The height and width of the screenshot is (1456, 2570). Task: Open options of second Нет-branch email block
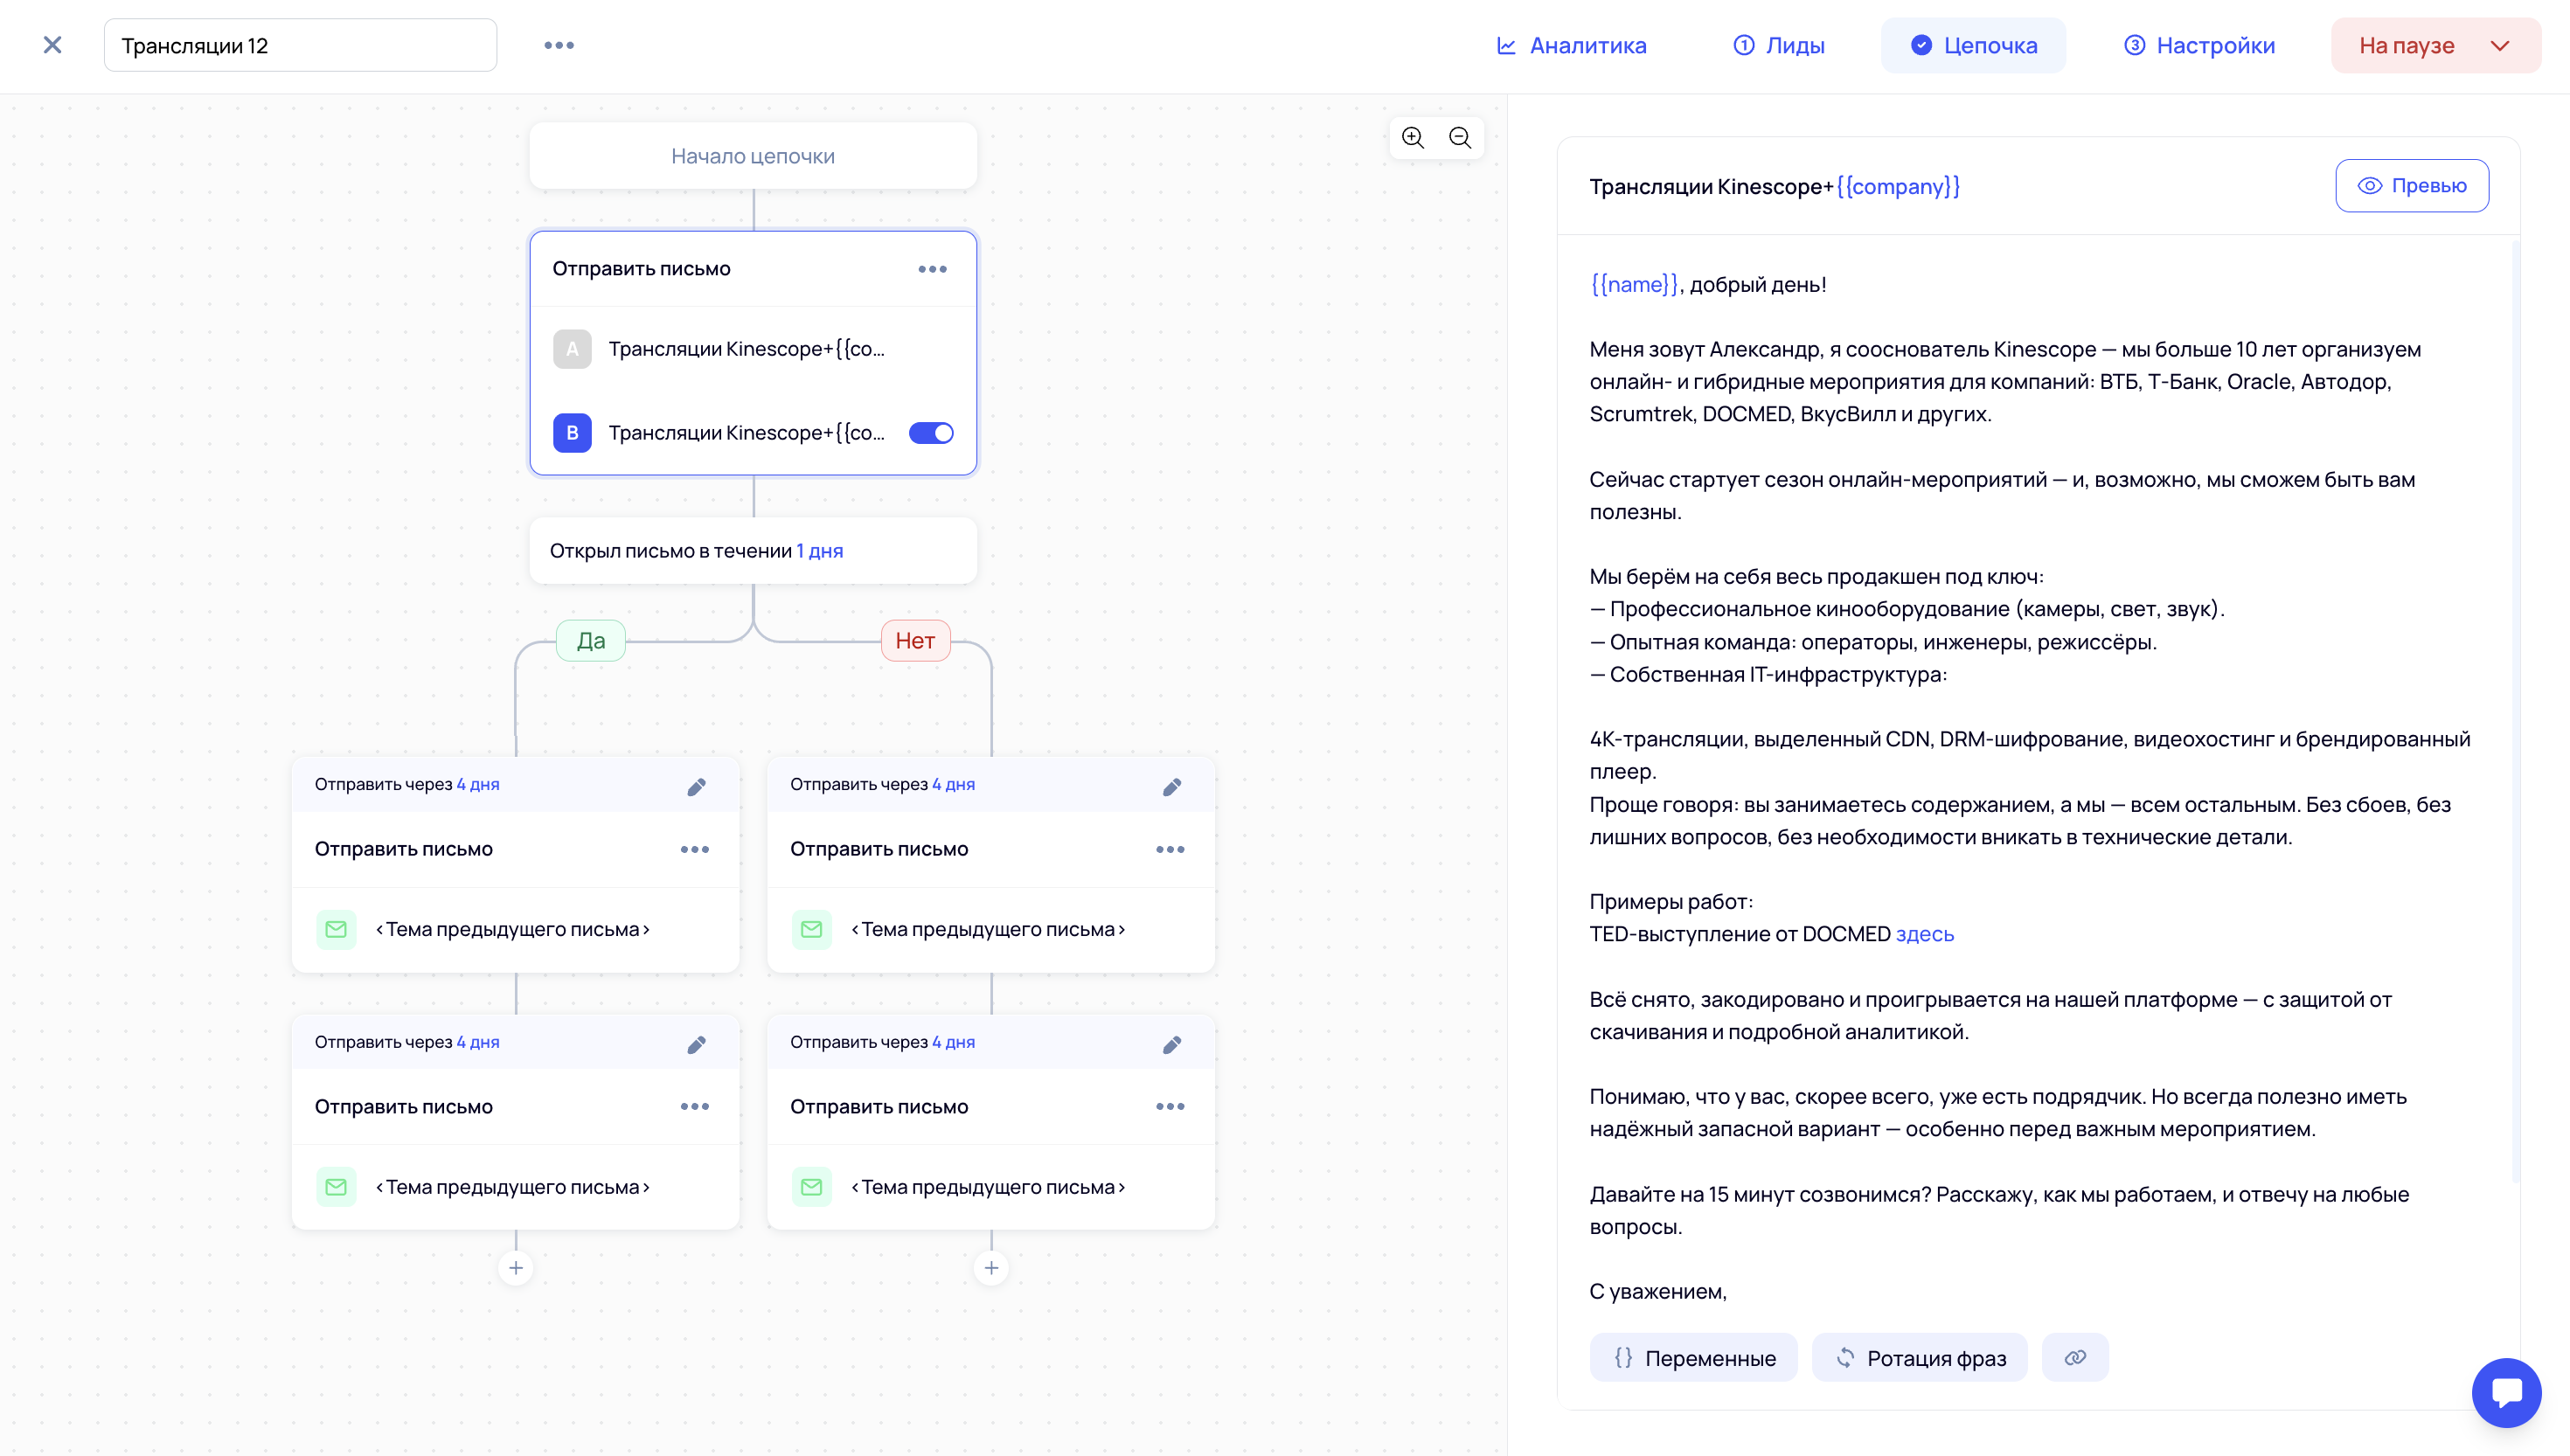pyautogui.click(x=1170, y=1107)
